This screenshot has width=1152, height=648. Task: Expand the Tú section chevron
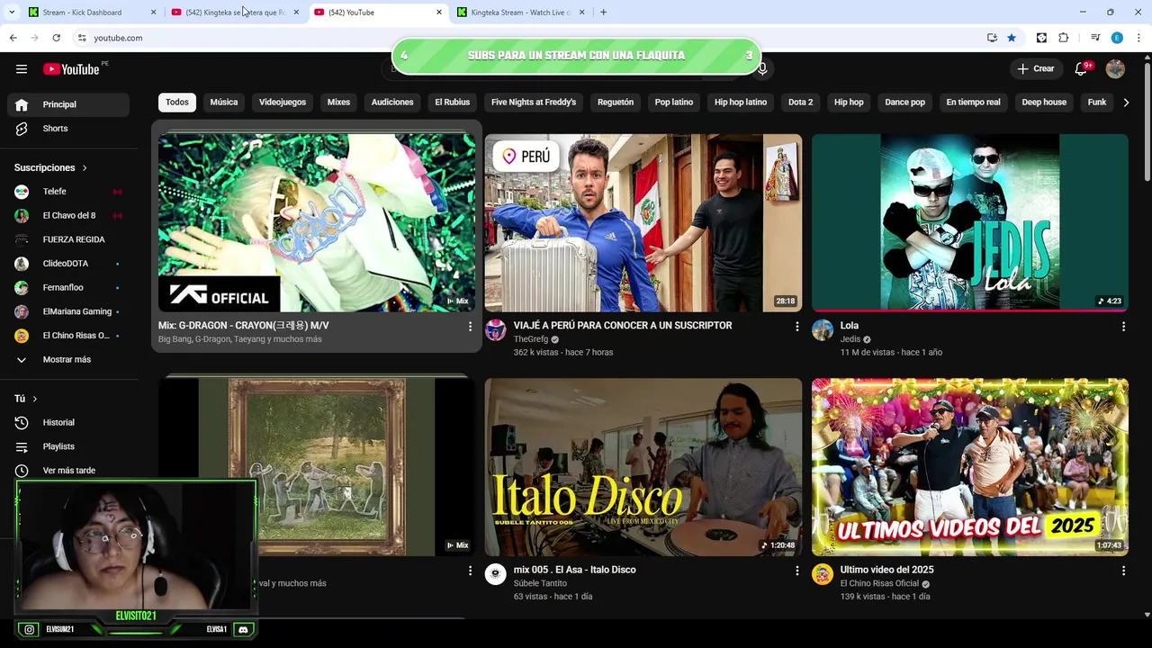point(35,399)
